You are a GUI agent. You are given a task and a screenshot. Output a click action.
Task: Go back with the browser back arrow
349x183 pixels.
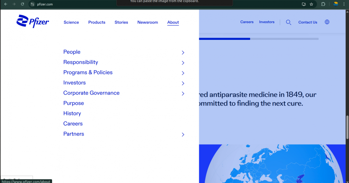[x=6, y=4]
